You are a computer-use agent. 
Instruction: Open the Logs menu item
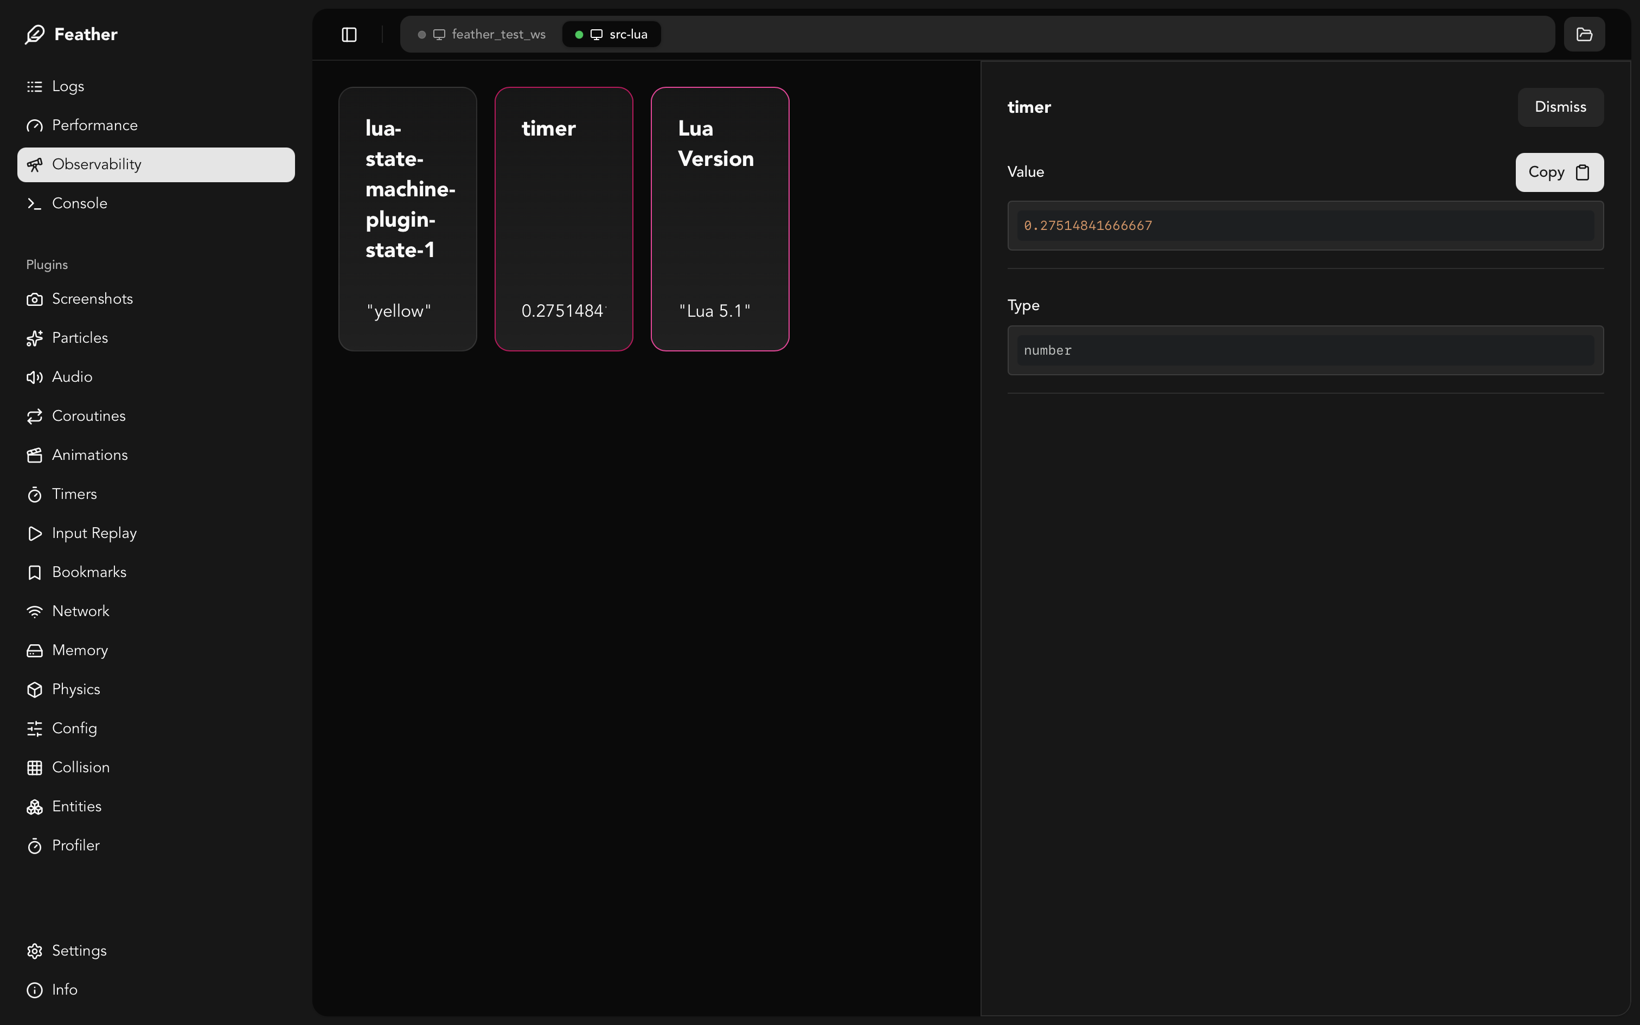coord(156,87)
